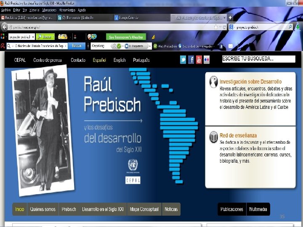303x227 pixels.
Task: Bookmark this page with the star icon
Action: point(216,27)
